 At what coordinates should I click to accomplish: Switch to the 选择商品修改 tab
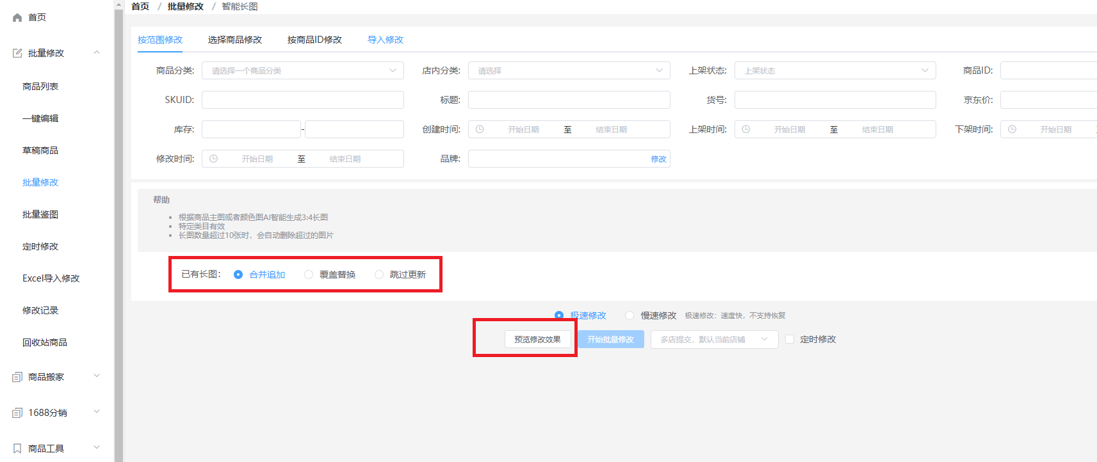(235, 40)
